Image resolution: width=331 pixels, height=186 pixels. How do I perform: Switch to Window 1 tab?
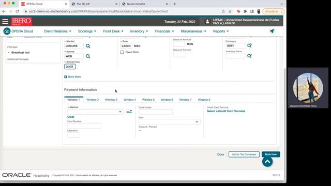(73, 100)
